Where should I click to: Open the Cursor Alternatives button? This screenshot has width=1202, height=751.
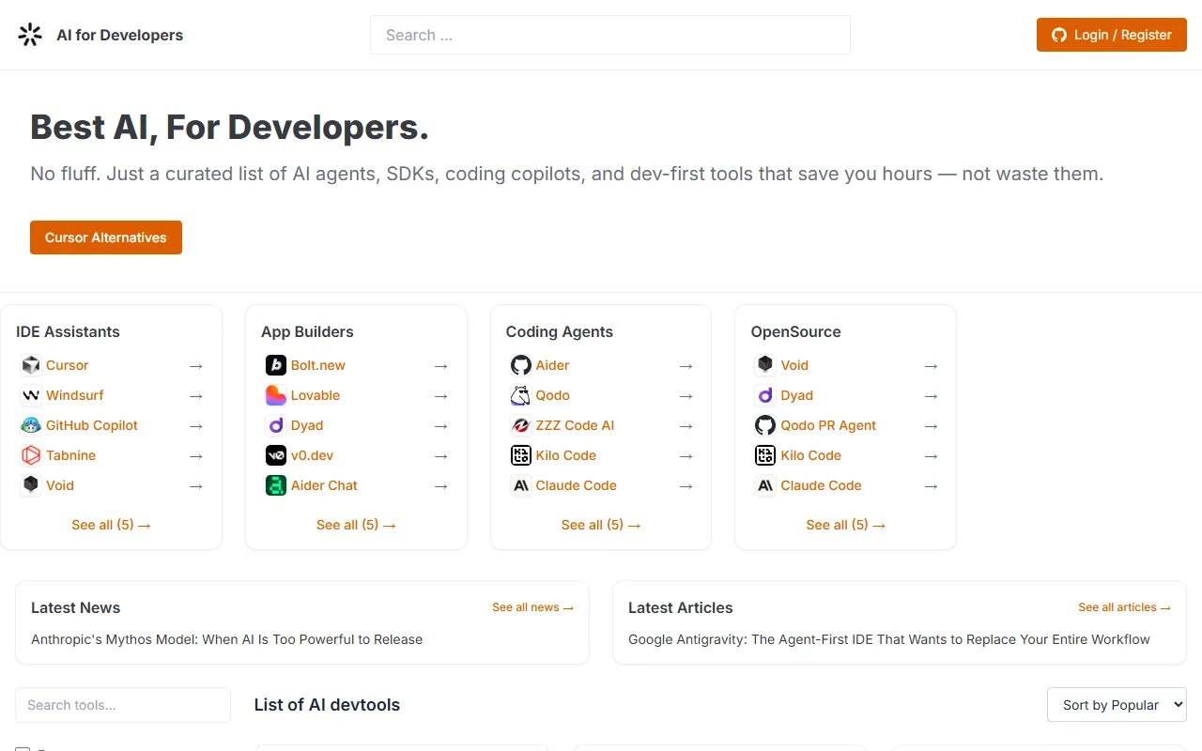click(x=106, y=238)
